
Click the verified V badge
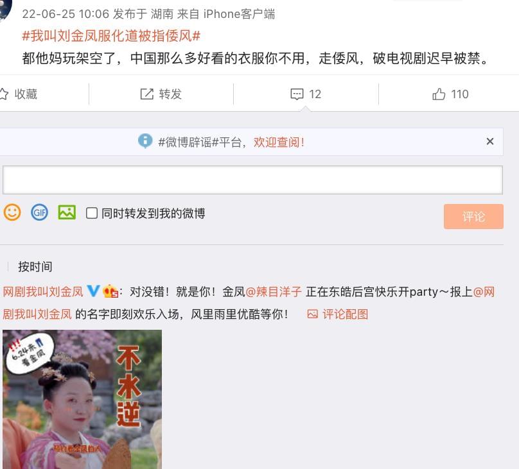coord(93,291)
